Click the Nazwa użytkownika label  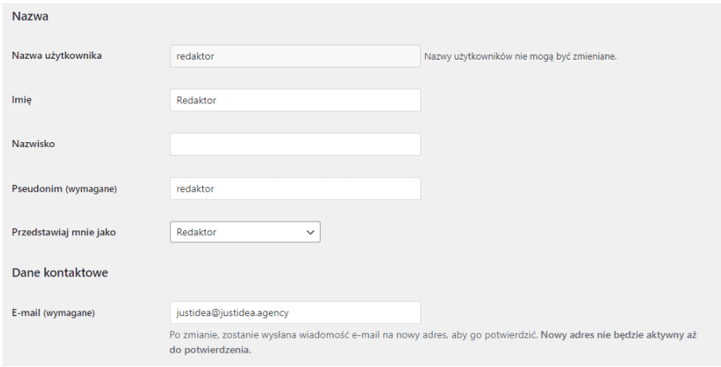57,56
